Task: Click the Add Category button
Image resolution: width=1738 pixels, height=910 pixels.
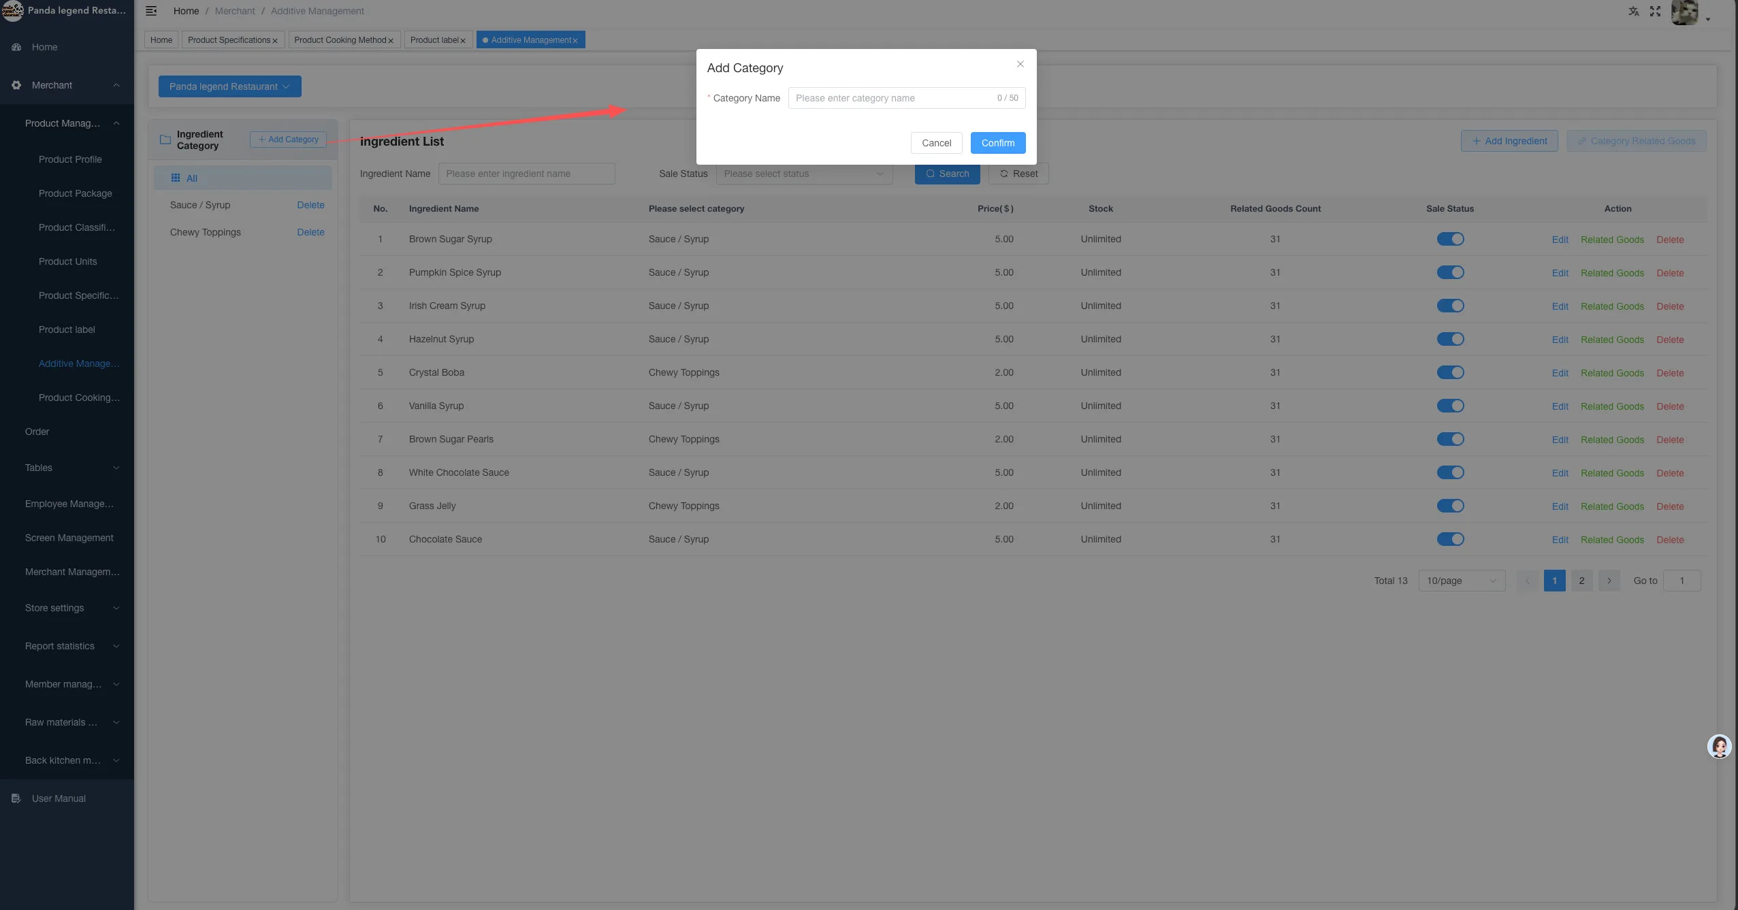Action: tap(288, 140)
